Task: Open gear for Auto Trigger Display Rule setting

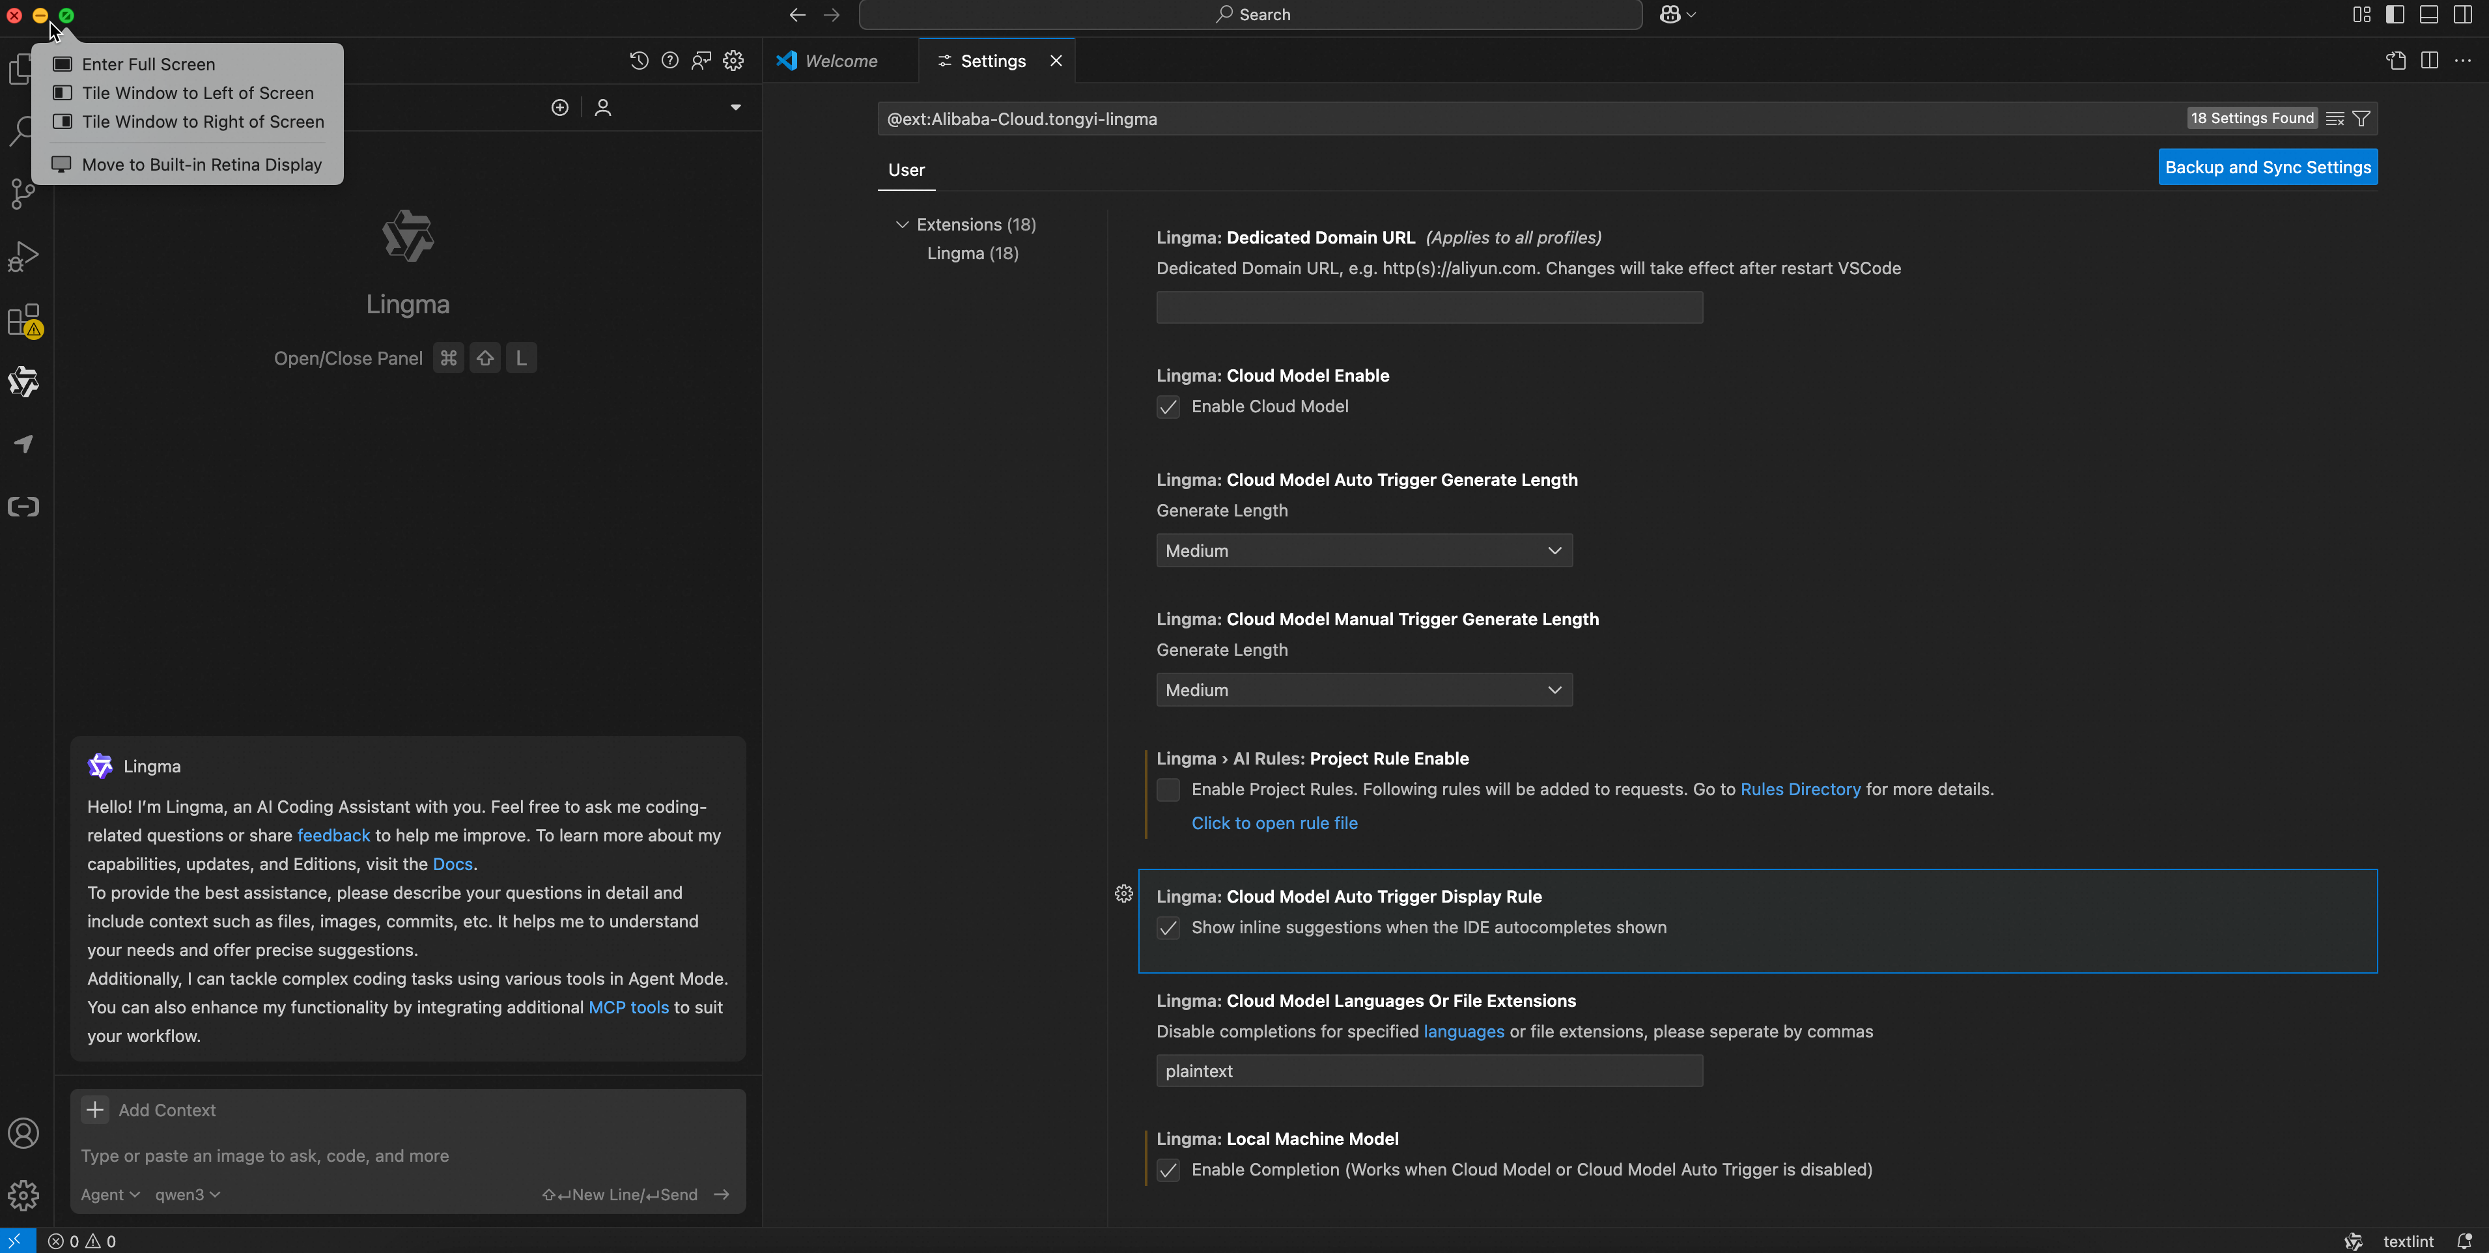Action: (x=1124, y=894)
